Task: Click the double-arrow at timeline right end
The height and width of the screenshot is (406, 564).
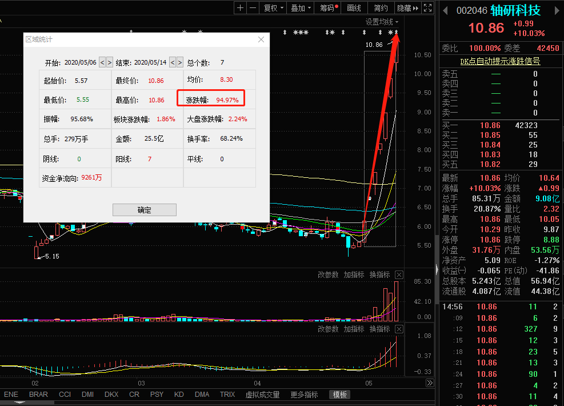Action: pos(430,383)
